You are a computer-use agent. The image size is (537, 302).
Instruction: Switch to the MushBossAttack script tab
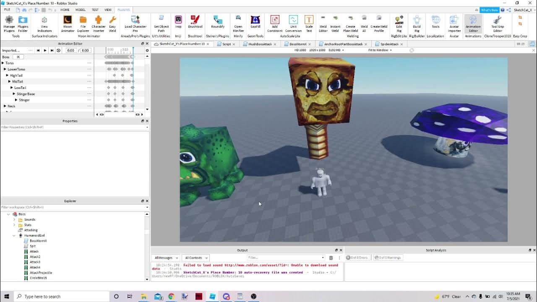tap(260, 44)
